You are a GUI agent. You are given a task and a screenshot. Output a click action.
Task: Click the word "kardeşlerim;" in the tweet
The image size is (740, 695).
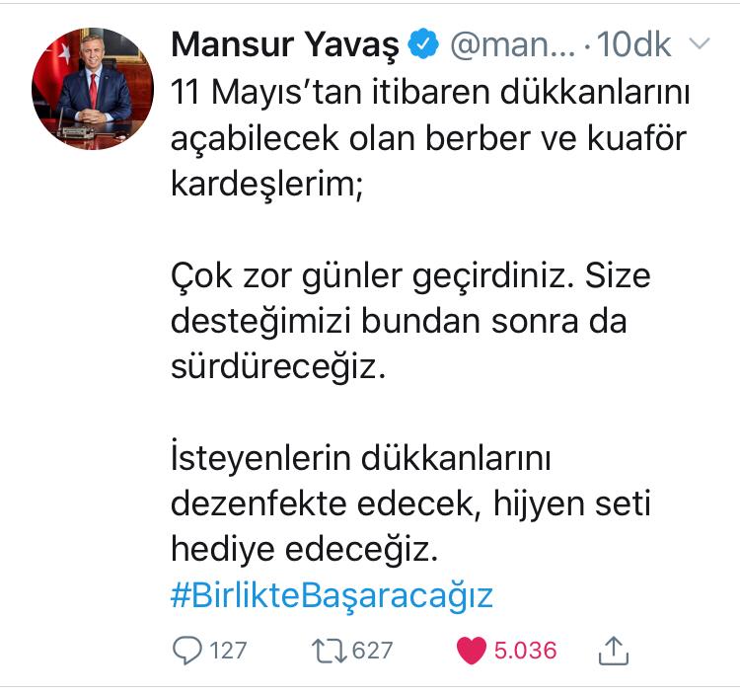[267, 185]
